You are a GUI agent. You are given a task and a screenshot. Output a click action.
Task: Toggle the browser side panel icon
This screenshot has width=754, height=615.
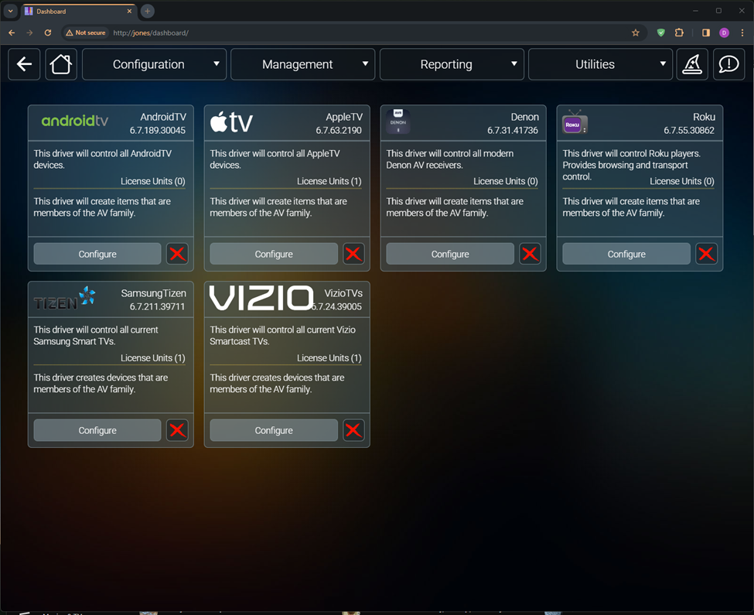point(706,32)
